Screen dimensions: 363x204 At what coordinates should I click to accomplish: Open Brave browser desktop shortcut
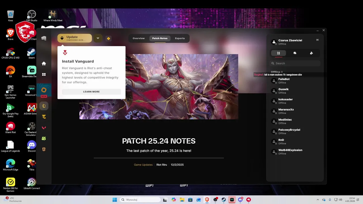tap(10, 35)
